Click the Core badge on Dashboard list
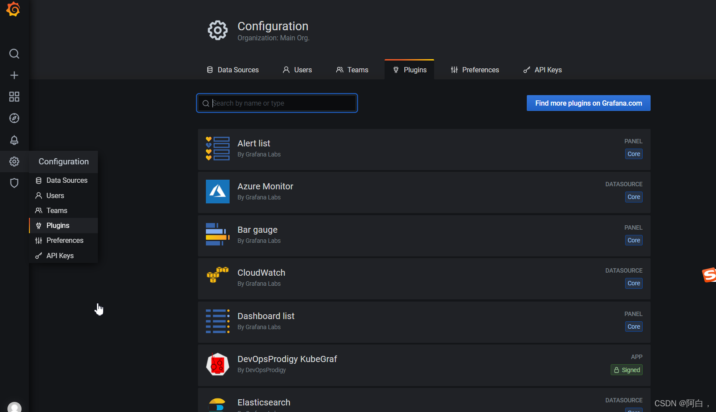This screenshot has height=412, width=716. 633,327
